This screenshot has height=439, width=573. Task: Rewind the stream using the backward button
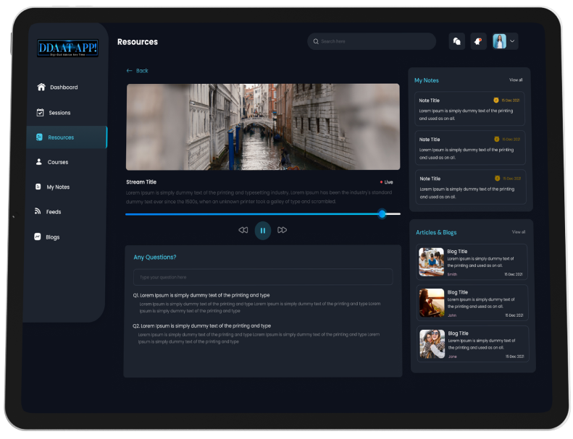243,230
